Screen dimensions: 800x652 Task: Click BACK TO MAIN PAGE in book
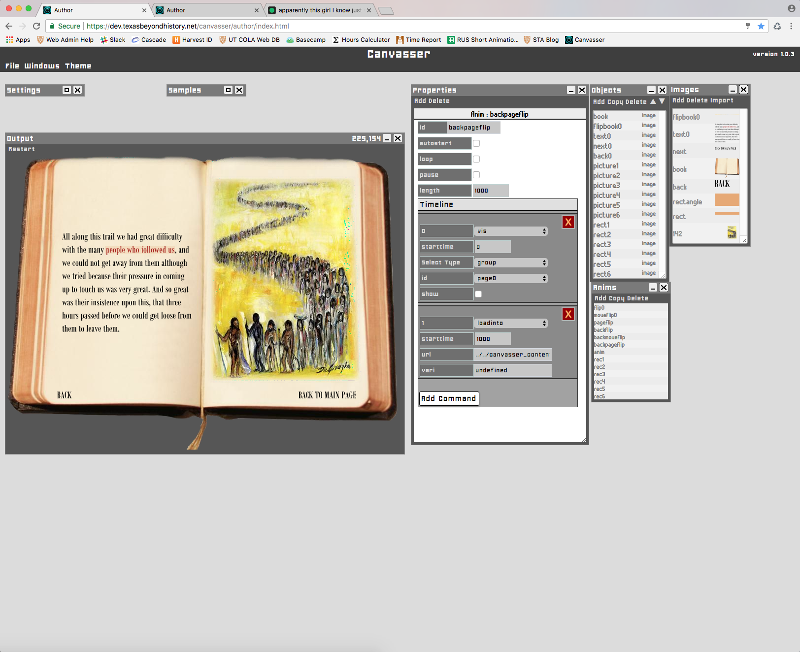tap(327, 395)
